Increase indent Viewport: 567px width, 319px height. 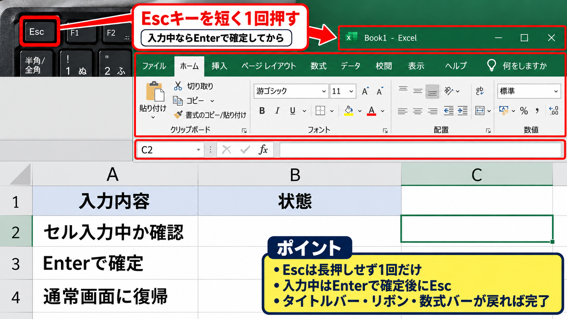coord(463,111)
